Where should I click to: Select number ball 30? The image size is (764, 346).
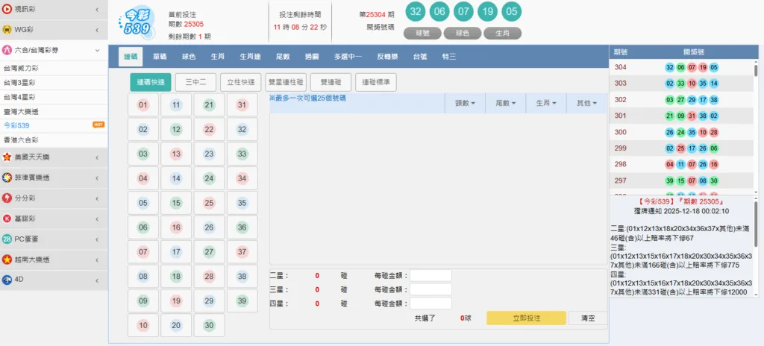(209, 326)
